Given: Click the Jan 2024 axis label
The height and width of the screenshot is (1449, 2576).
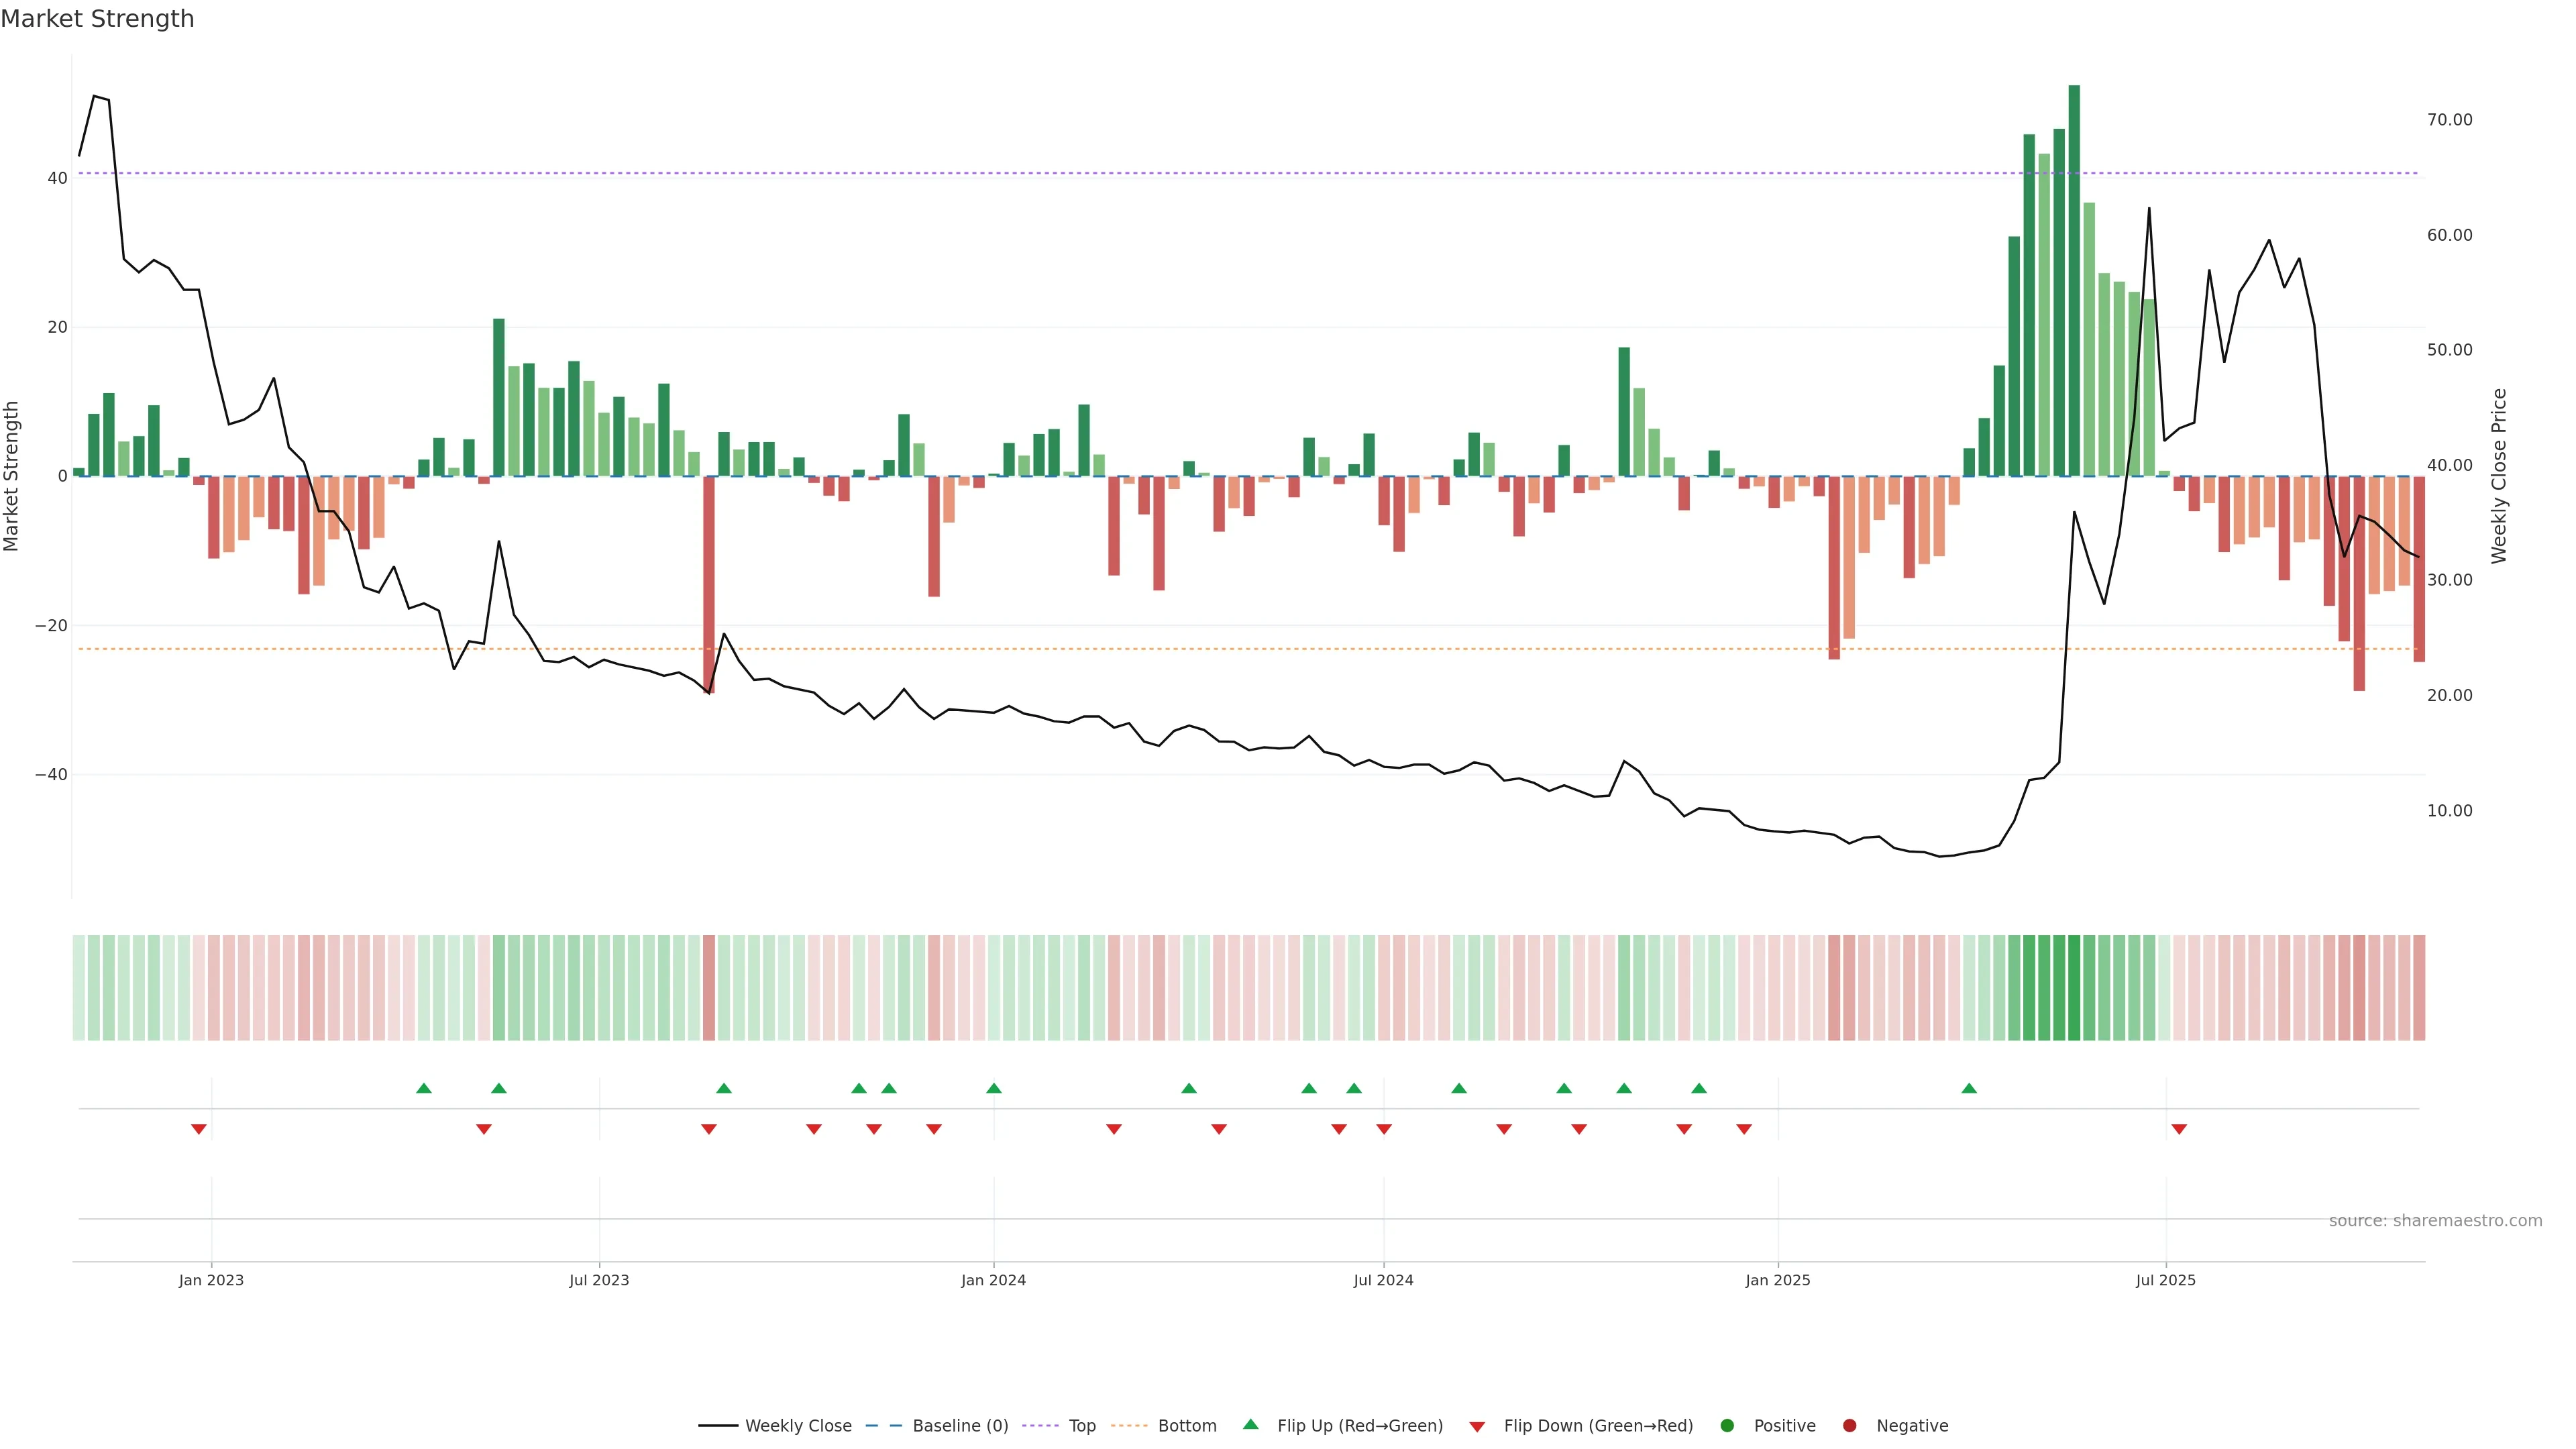Looking at the screenshot, I should point(993,1280).
